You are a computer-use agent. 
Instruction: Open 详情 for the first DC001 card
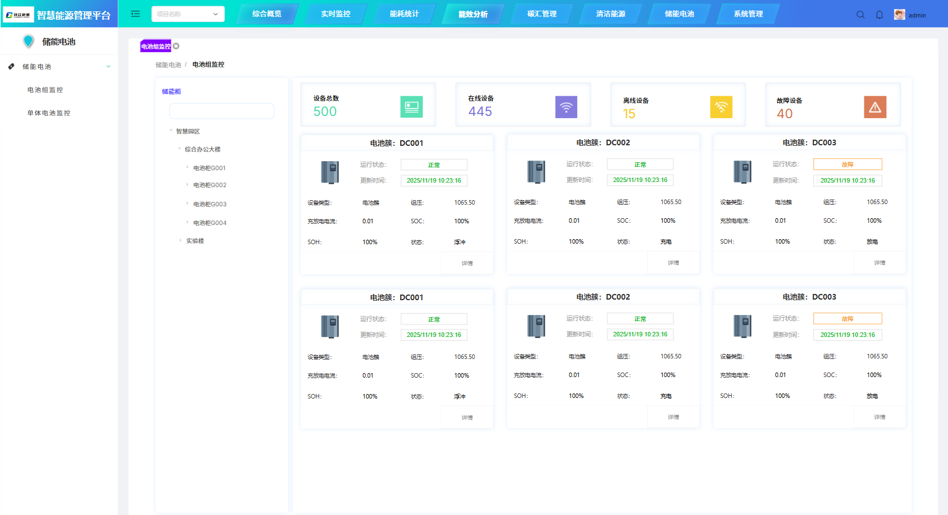[467, 263]
